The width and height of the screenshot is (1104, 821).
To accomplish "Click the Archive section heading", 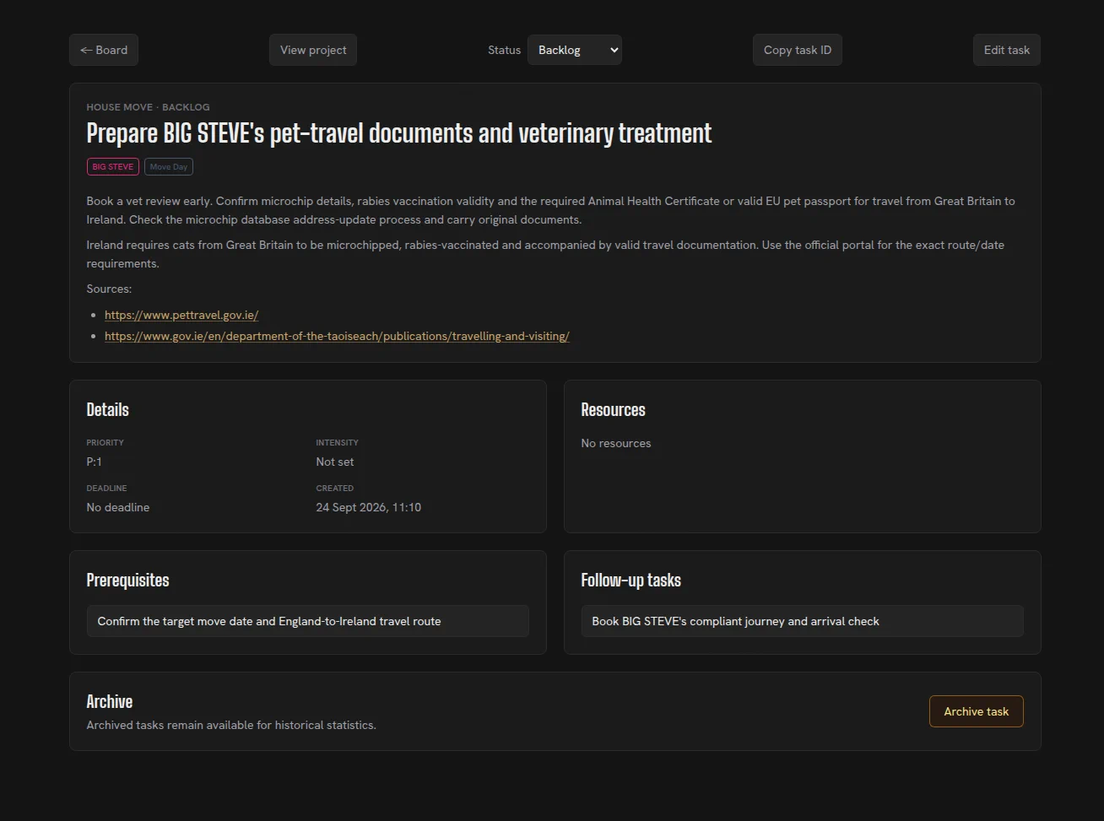I will 110,702.
